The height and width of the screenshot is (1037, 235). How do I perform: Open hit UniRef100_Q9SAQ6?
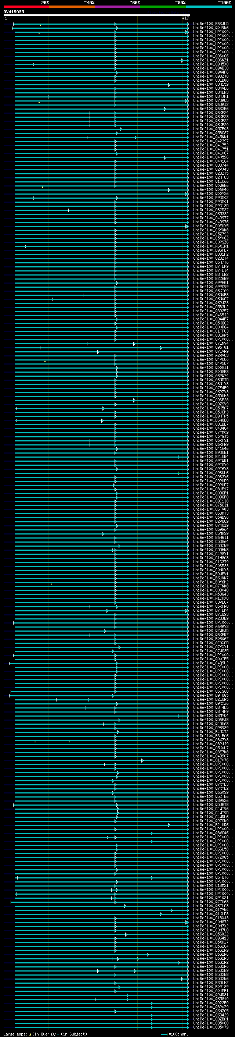click(211, 56)
